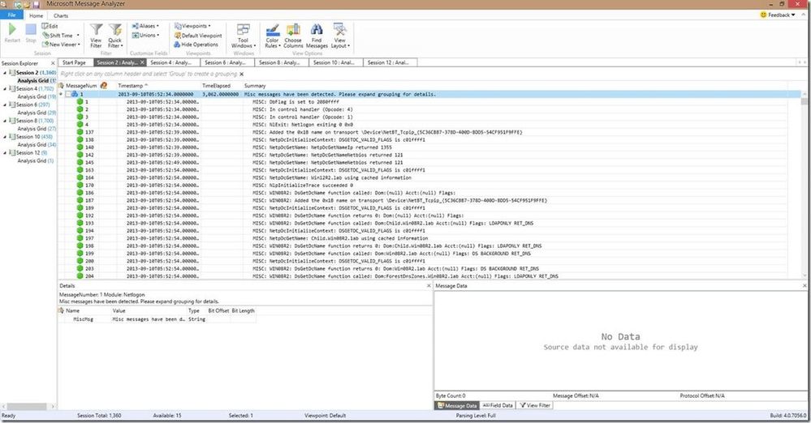The height and width of the screenshot is (423, 811).
Task: Open the Aliases dropdown
Action: [145, 26]
